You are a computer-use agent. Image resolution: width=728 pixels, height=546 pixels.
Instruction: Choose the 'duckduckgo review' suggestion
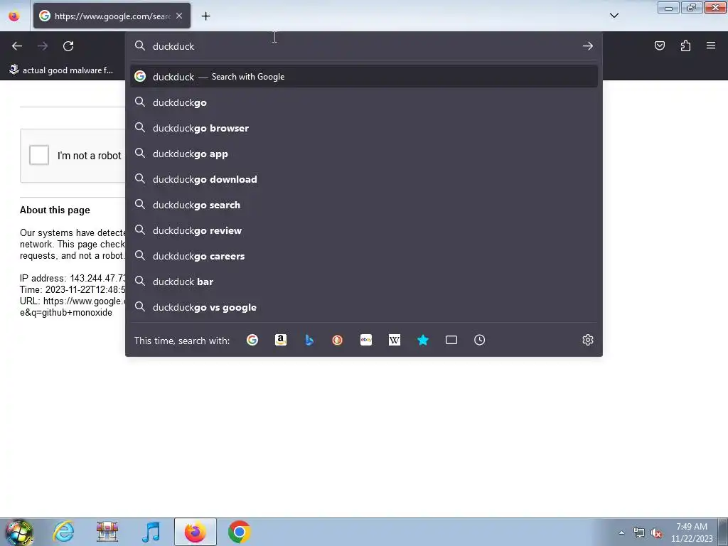363,230
